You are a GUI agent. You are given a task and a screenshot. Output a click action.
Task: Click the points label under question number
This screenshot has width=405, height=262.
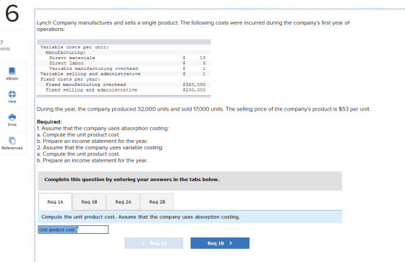(5, 49)
